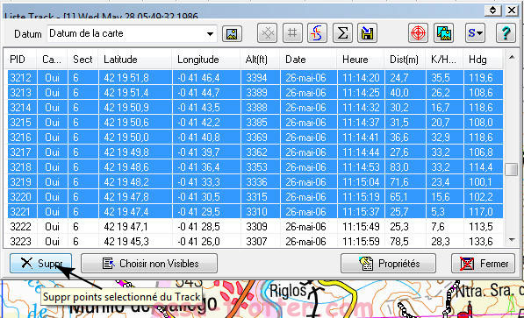Click the Alt(ft) column header

click(x=261, y=60)
